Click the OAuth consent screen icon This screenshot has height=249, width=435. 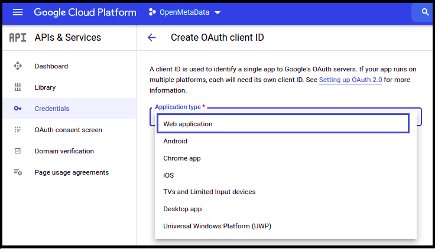[x=18, y=130]
